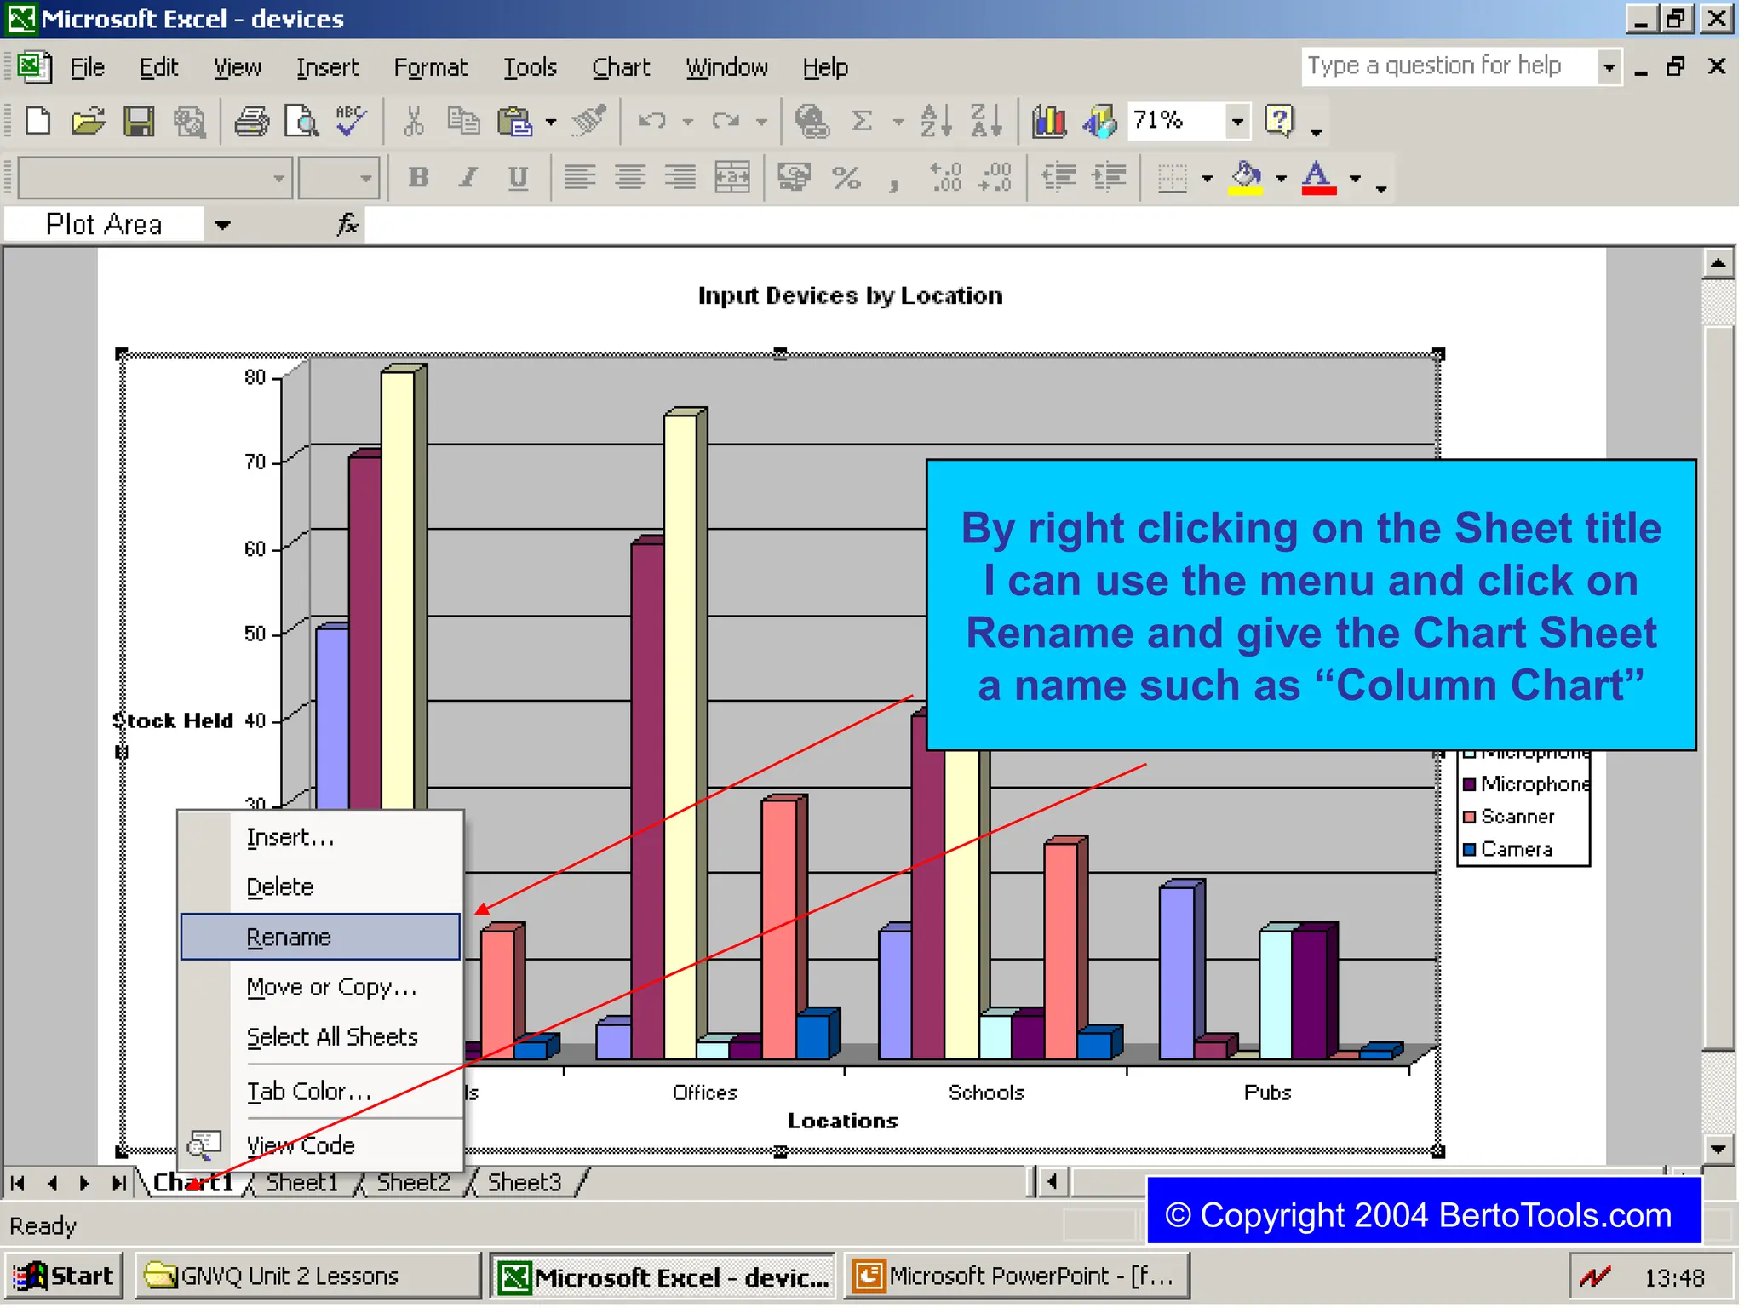This screenshot has width=1744, height=1308.
Task: Choose Select All Sheets
Action: click(320, 1037)
